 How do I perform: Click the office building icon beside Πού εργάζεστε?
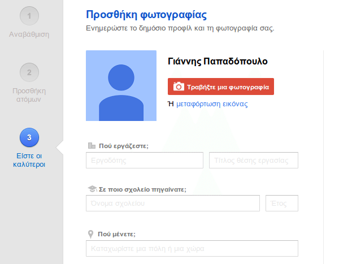point(91,146)
